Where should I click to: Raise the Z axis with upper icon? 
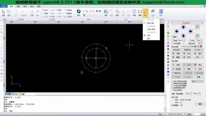click(197, 27)
